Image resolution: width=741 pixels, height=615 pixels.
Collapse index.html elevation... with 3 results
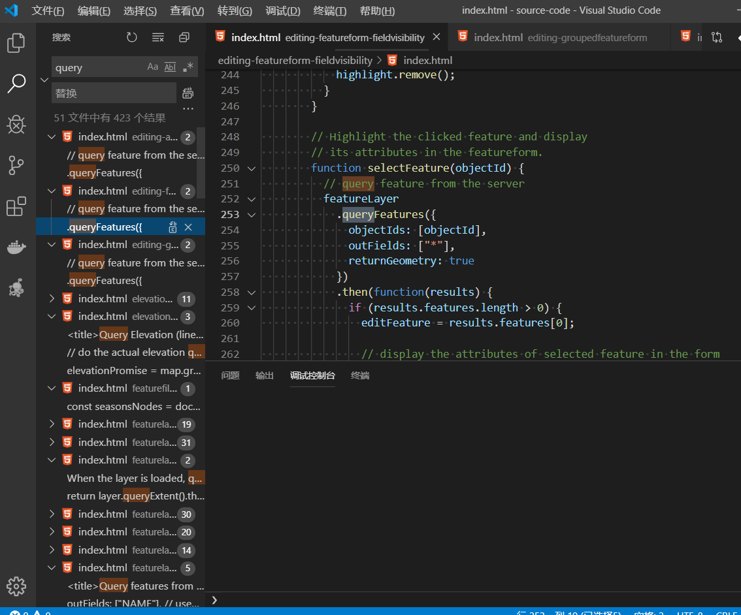52,316
